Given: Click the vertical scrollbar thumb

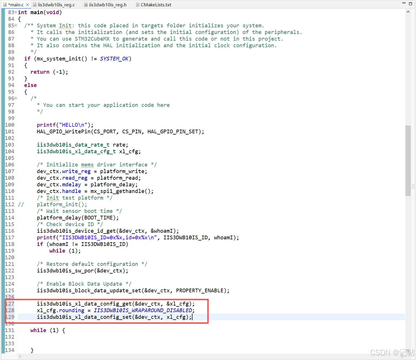Looking at the screenshot, I should (408, 161).
